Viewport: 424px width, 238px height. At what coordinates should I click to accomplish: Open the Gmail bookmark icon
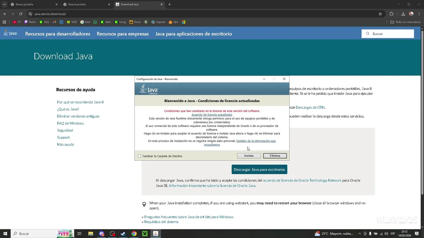pos(54,22)
